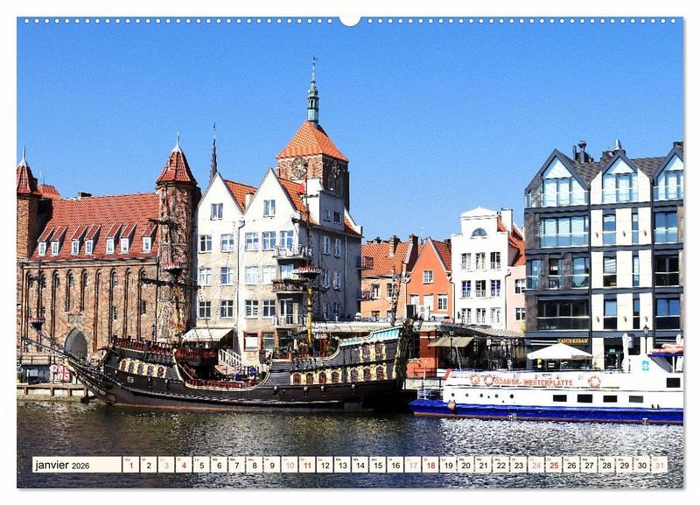
Task: Pick day 26 in the calendar strip
Action: pyautogui.click(x=571, y=465)
